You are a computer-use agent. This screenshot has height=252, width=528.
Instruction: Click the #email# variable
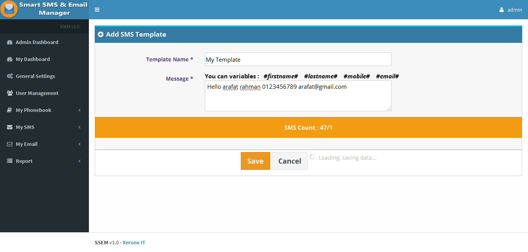pos(387,76)
